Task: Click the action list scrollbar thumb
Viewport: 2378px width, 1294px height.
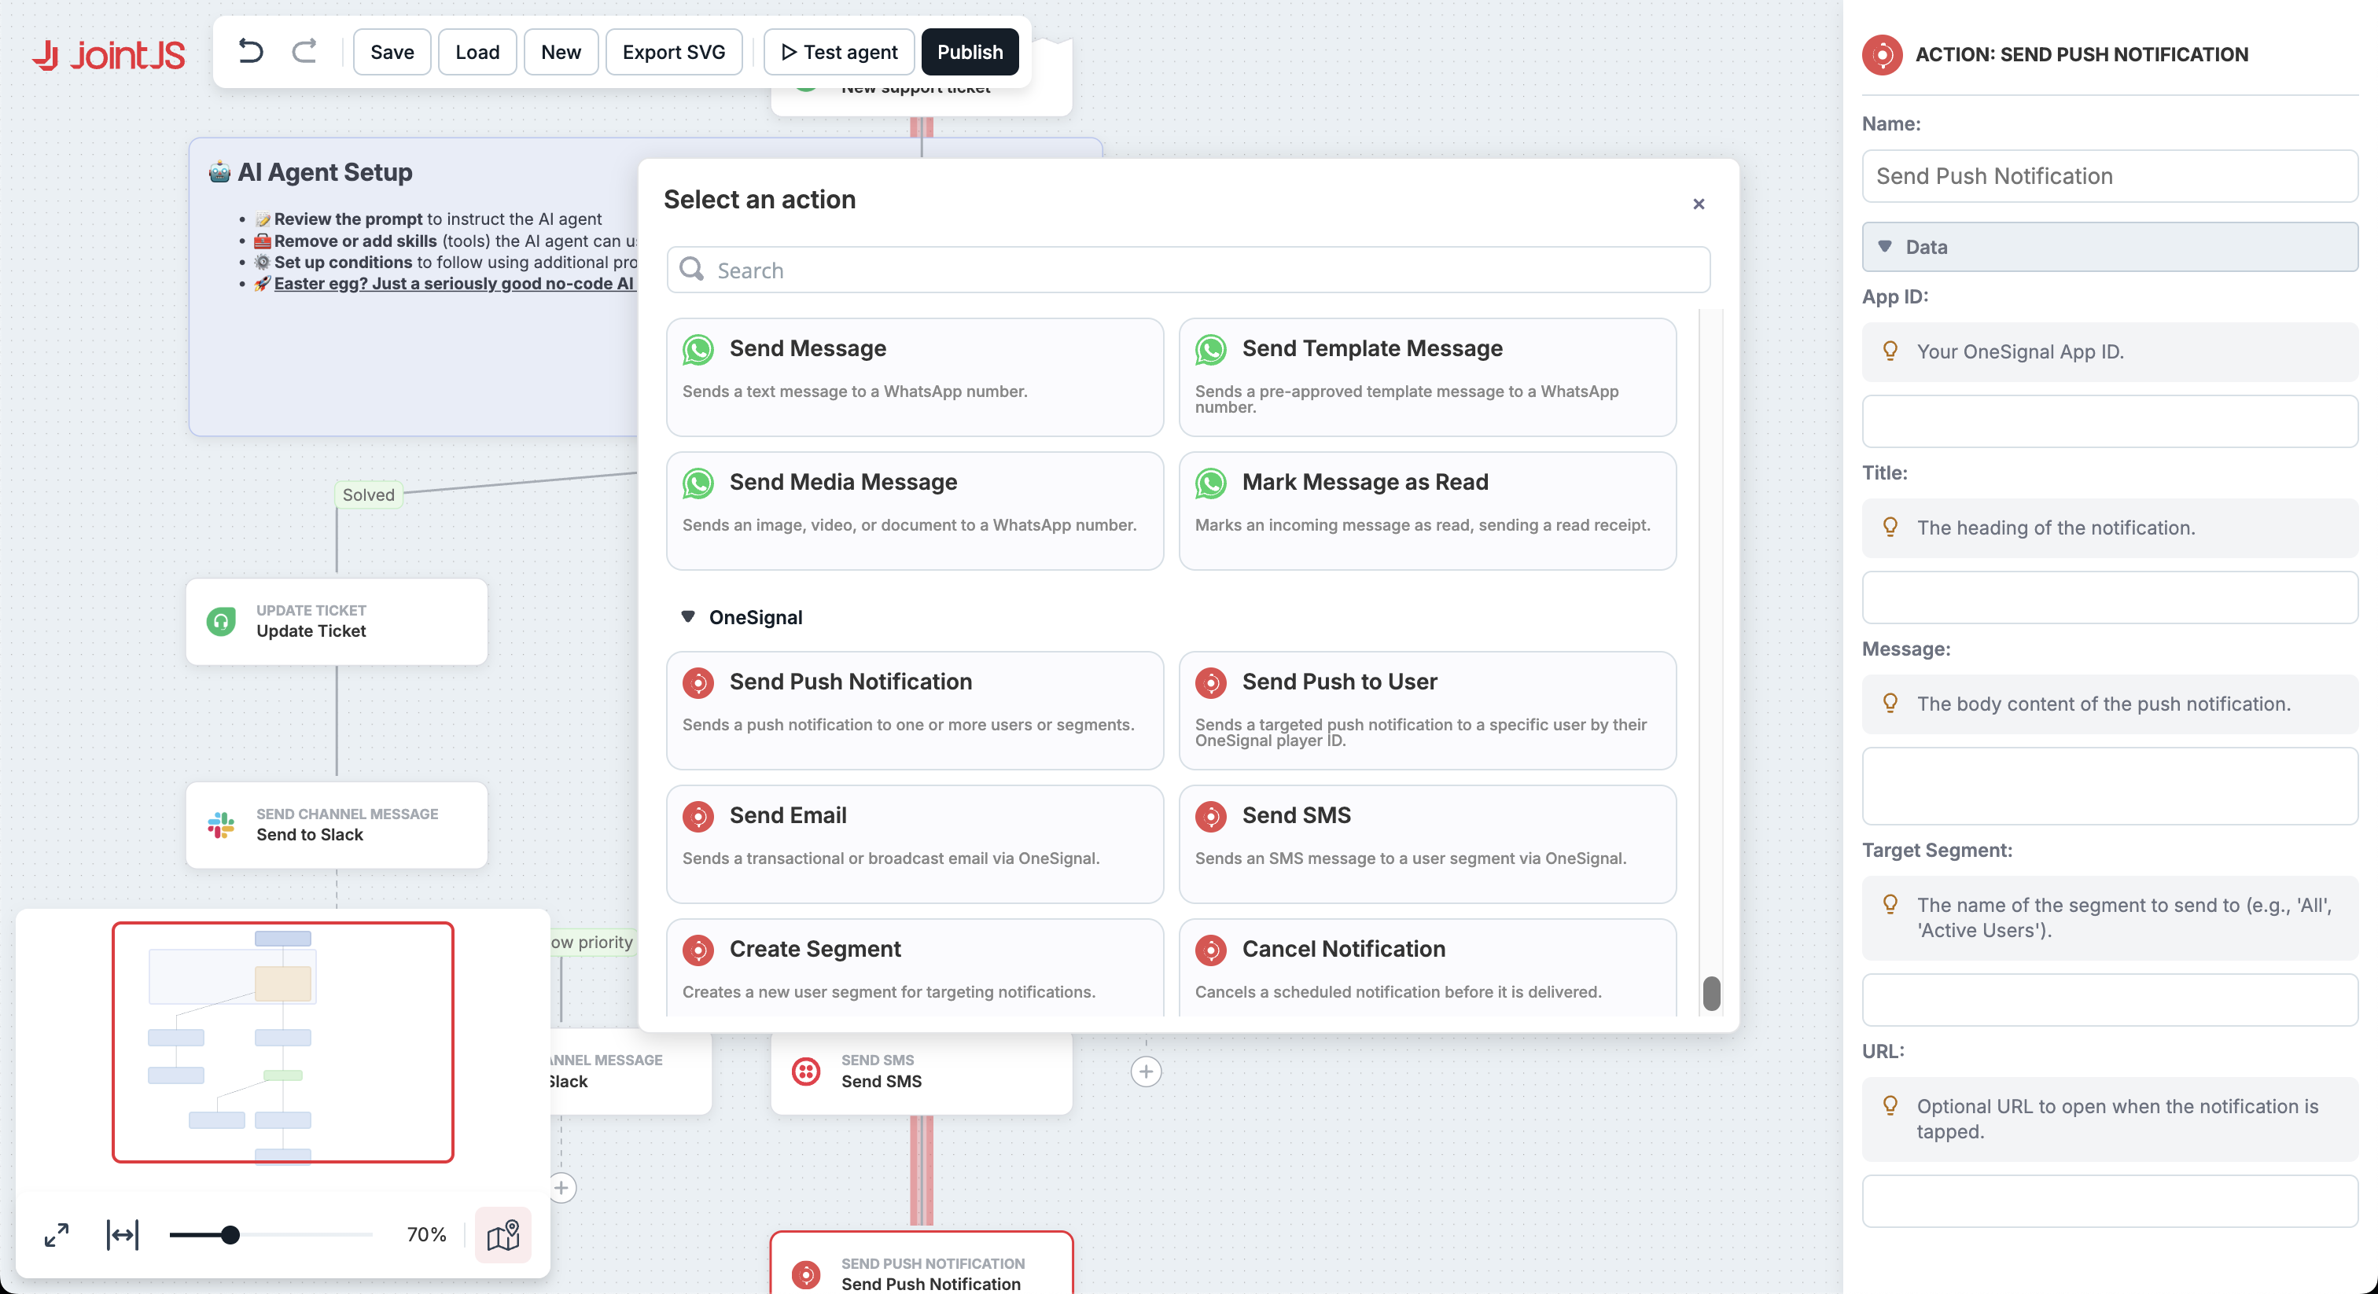Action: [x=1710, y=993]
